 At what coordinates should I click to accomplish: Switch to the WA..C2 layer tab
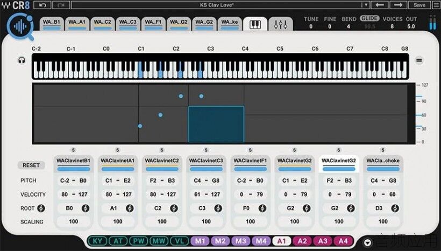pos(102,24)
